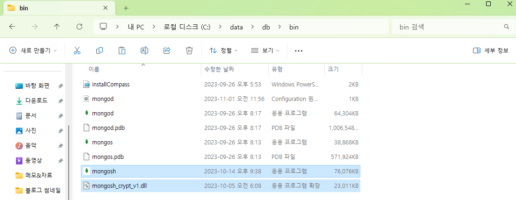Click the Paste clipboard icon
Image resolution: width=516 pixels, height=200 pixels.
(122, 50)
